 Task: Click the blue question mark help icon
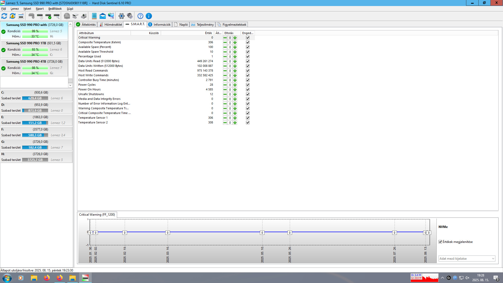tap(140, 16)
